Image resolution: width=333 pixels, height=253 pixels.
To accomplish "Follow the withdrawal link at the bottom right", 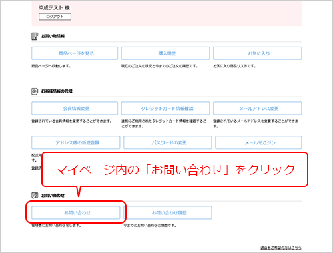I will [281, 248].
